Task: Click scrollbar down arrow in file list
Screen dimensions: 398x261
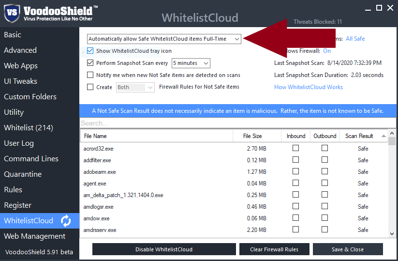Action: [392, 234]
